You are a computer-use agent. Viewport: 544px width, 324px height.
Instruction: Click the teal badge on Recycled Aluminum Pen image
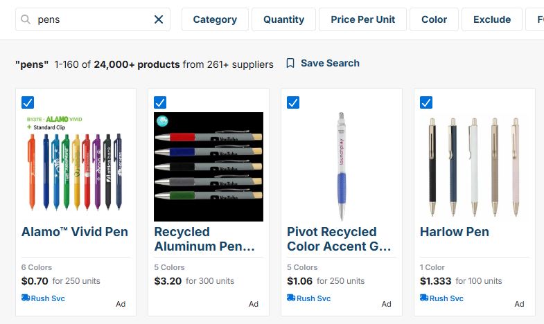162,121
